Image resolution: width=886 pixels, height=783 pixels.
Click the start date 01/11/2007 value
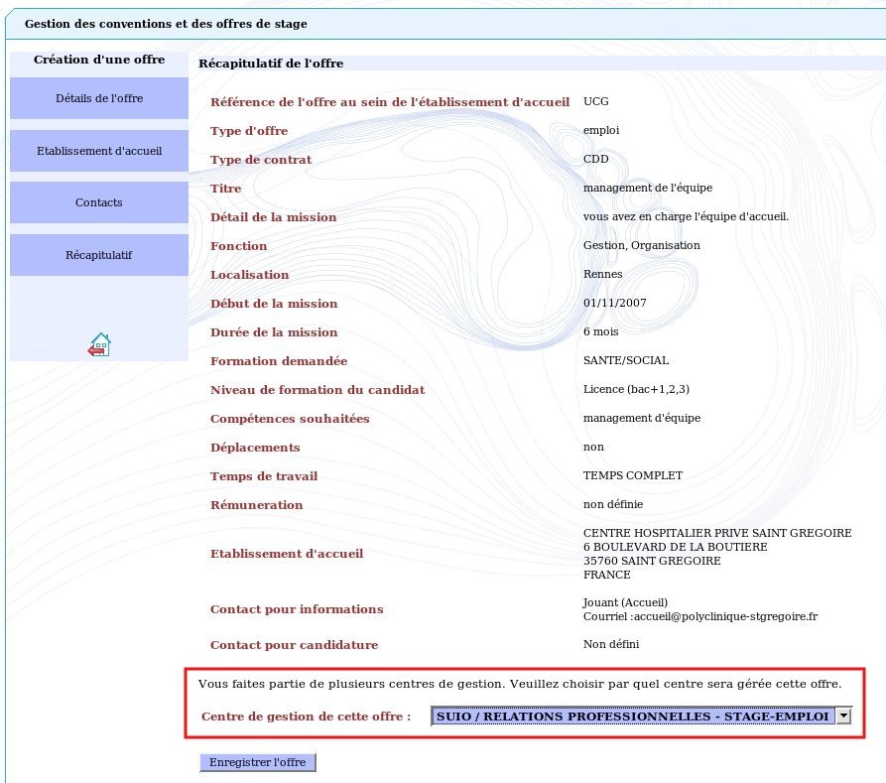(x=614, y=303)
